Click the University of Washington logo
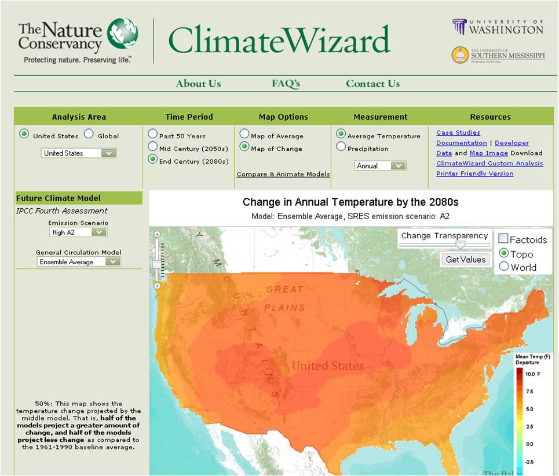 pos(498,27)
